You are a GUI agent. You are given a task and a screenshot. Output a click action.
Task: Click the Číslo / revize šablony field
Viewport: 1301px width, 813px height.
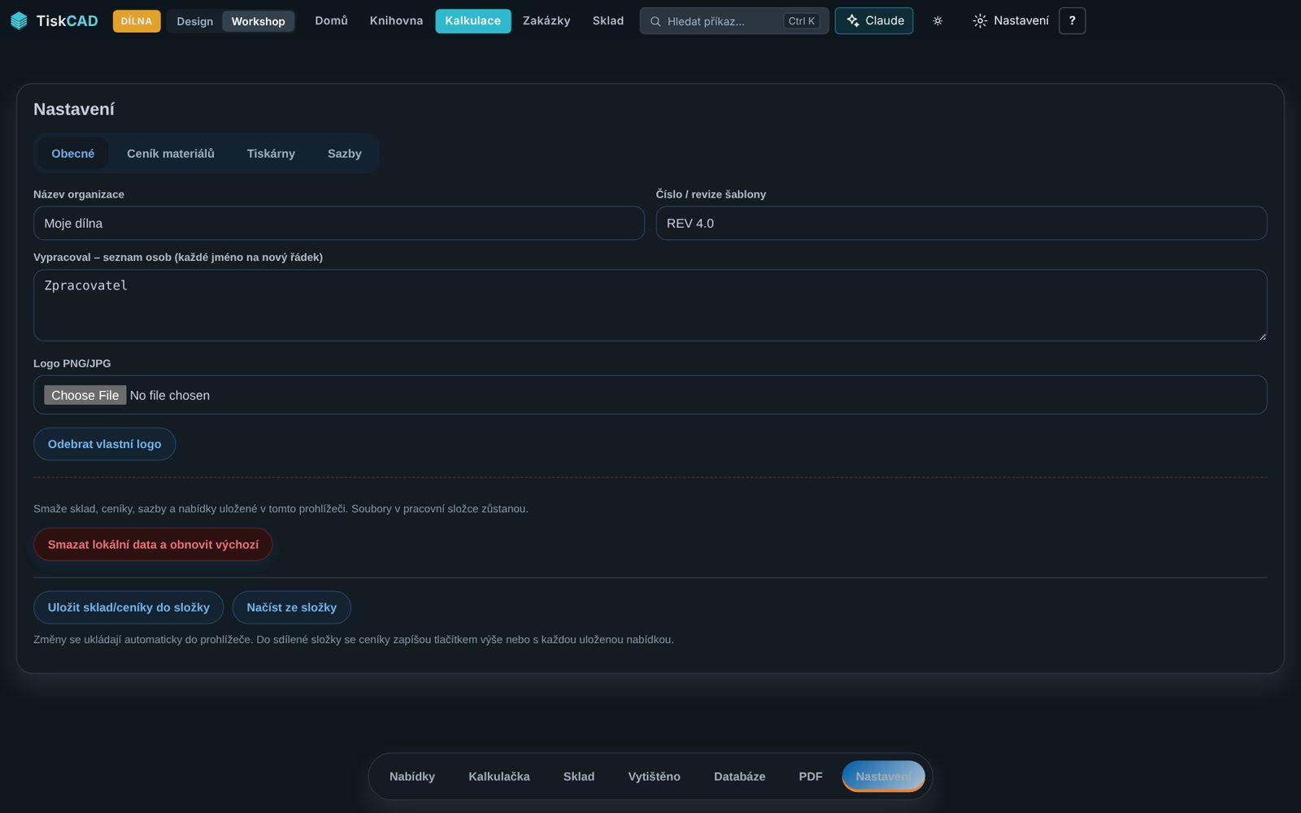point(961,224)
